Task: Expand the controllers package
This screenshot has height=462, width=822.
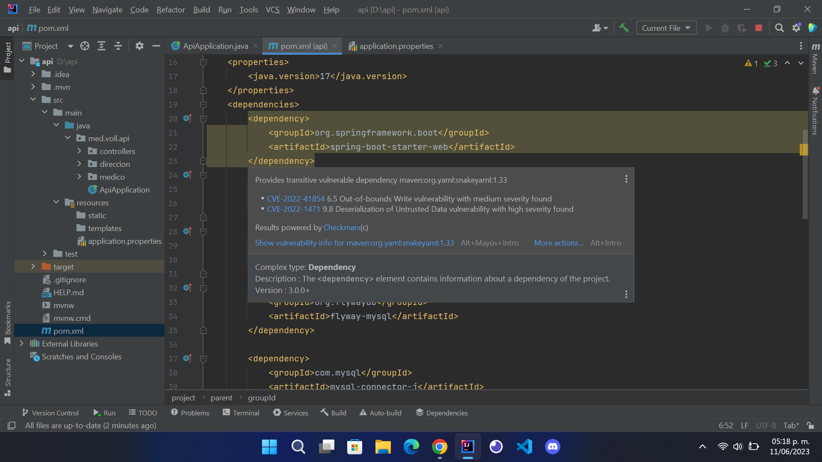Action: 79,151
